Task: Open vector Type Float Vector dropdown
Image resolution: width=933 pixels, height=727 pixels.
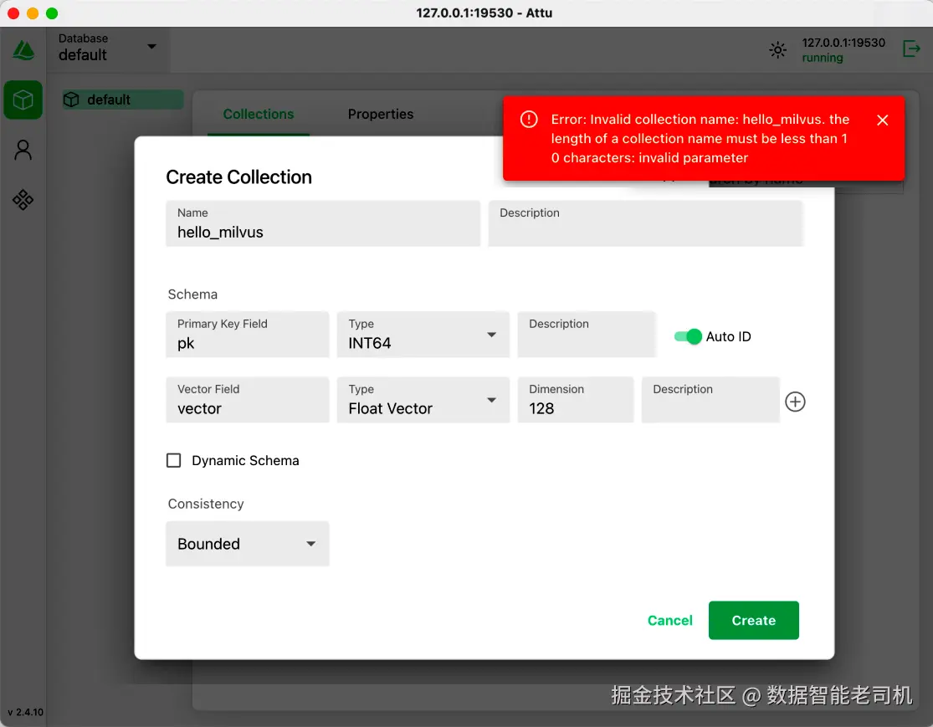Action: (x=423, y=400)
